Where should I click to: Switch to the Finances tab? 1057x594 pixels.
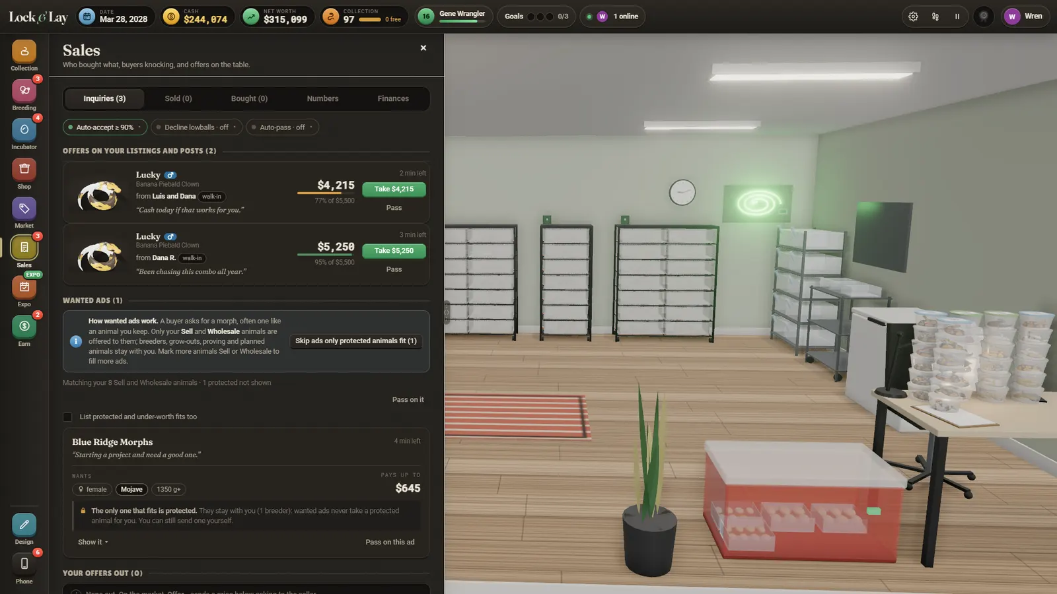393,99
